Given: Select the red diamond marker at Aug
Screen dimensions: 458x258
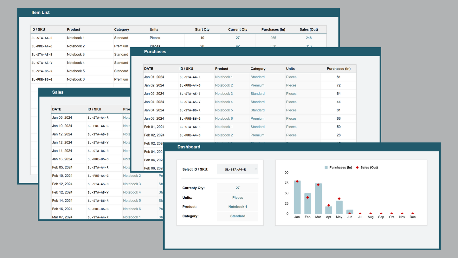Looking at the screenshot, I should point(371,213).
